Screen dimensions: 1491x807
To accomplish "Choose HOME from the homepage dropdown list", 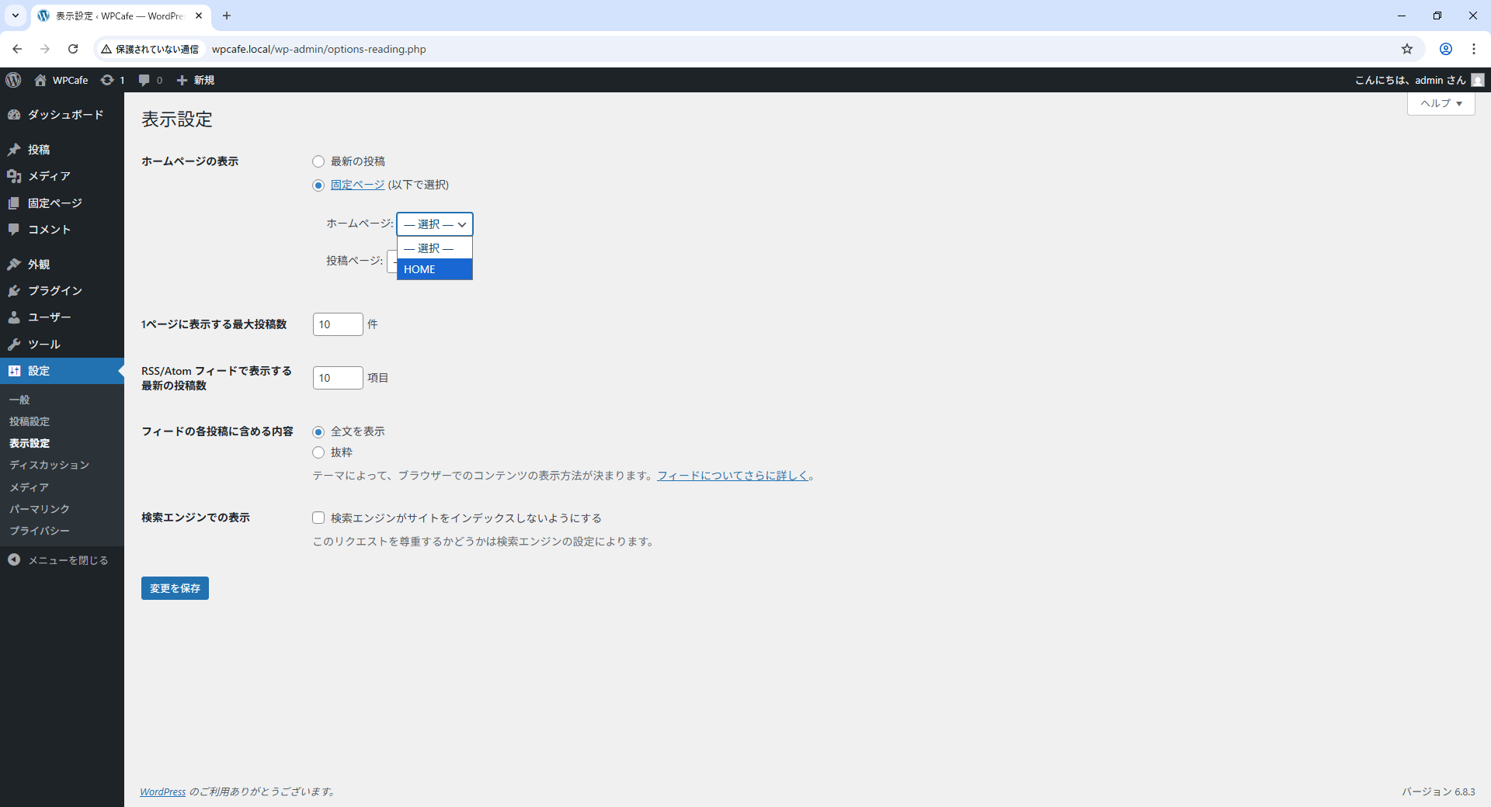I will coord(434,269).
